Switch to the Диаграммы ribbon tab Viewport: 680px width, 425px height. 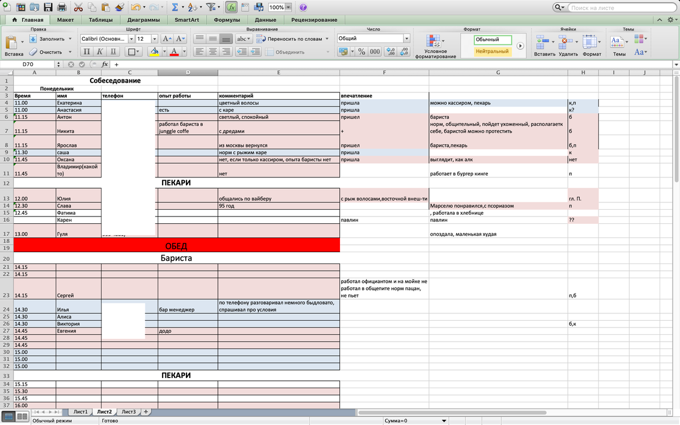coord(143,20)
